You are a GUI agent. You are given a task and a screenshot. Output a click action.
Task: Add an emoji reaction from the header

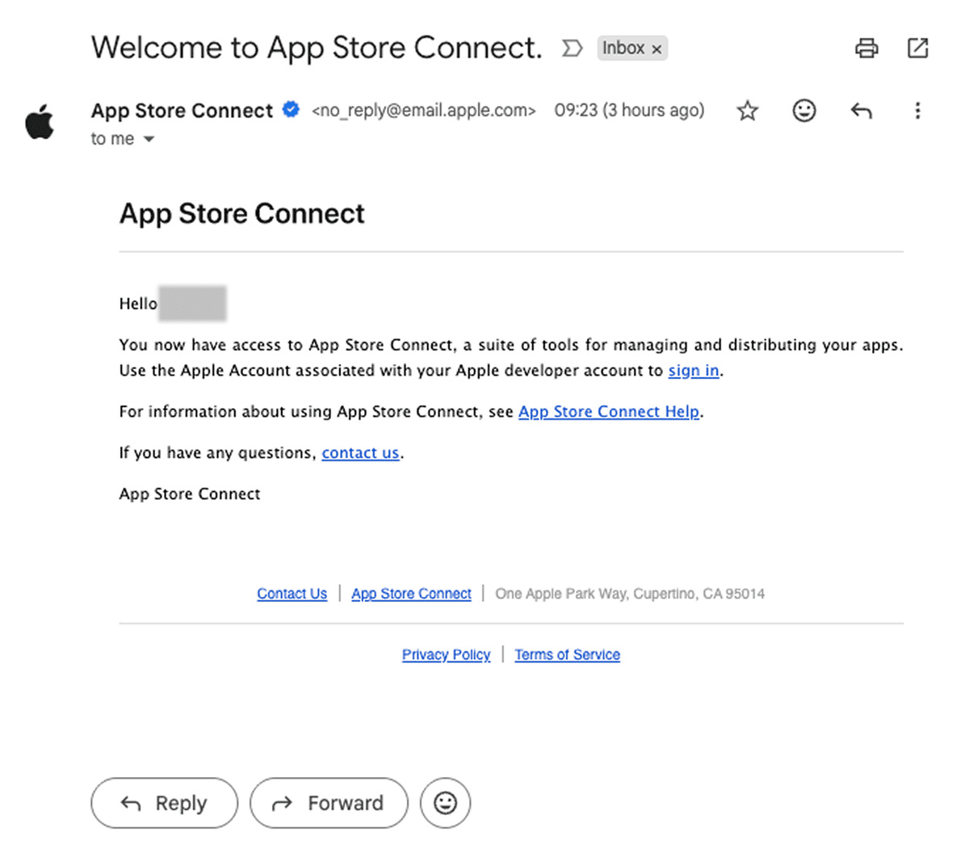coord(803,111)
